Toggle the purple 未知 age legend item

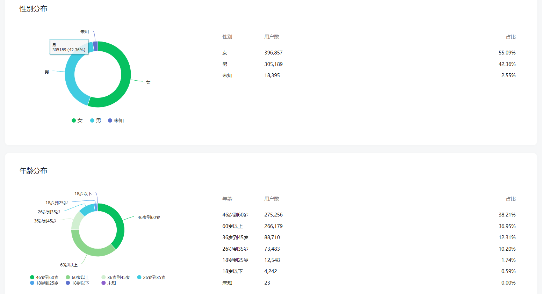109,283
